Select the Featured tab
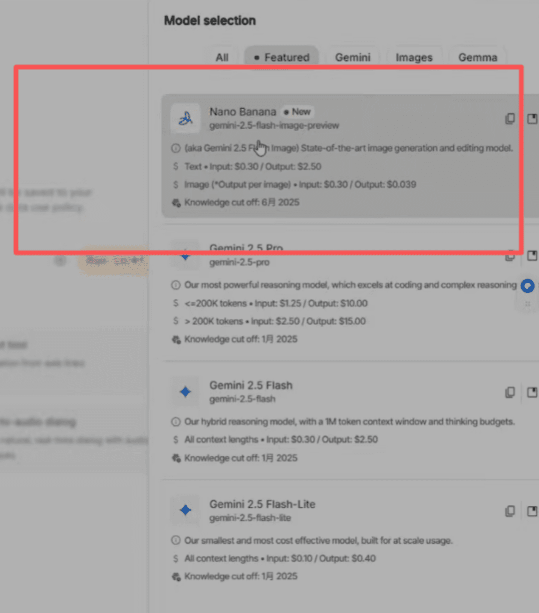The image size is (539, 613). [x=281, y=57]
